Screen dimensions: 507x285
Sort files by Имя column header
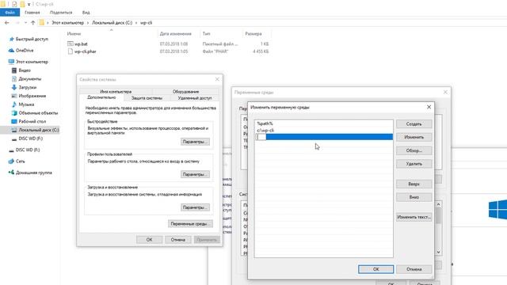coord(74,33)
